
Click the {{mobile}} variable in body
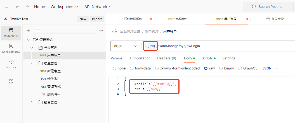[x=163, y=84]
